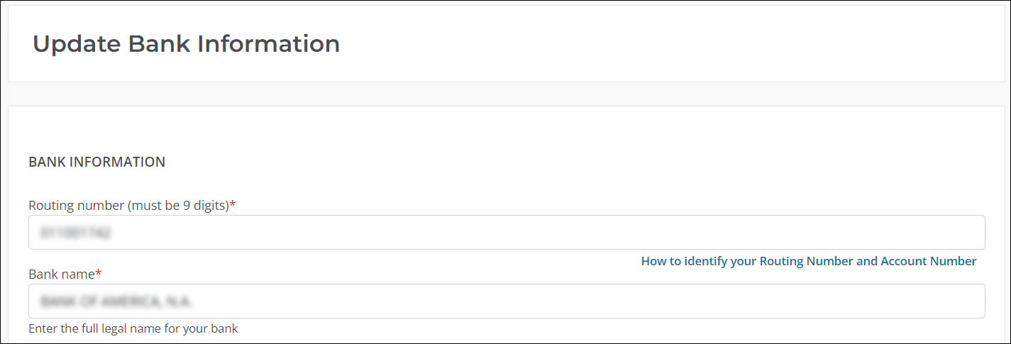The image size is (1011, 344).
Task: Click the BANK INFORMATION section heading
Action: (x=96, y=162)
